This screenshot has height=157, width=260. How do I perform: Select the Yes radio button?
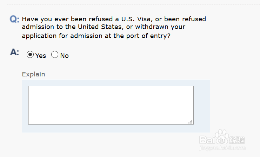[30, 55]
